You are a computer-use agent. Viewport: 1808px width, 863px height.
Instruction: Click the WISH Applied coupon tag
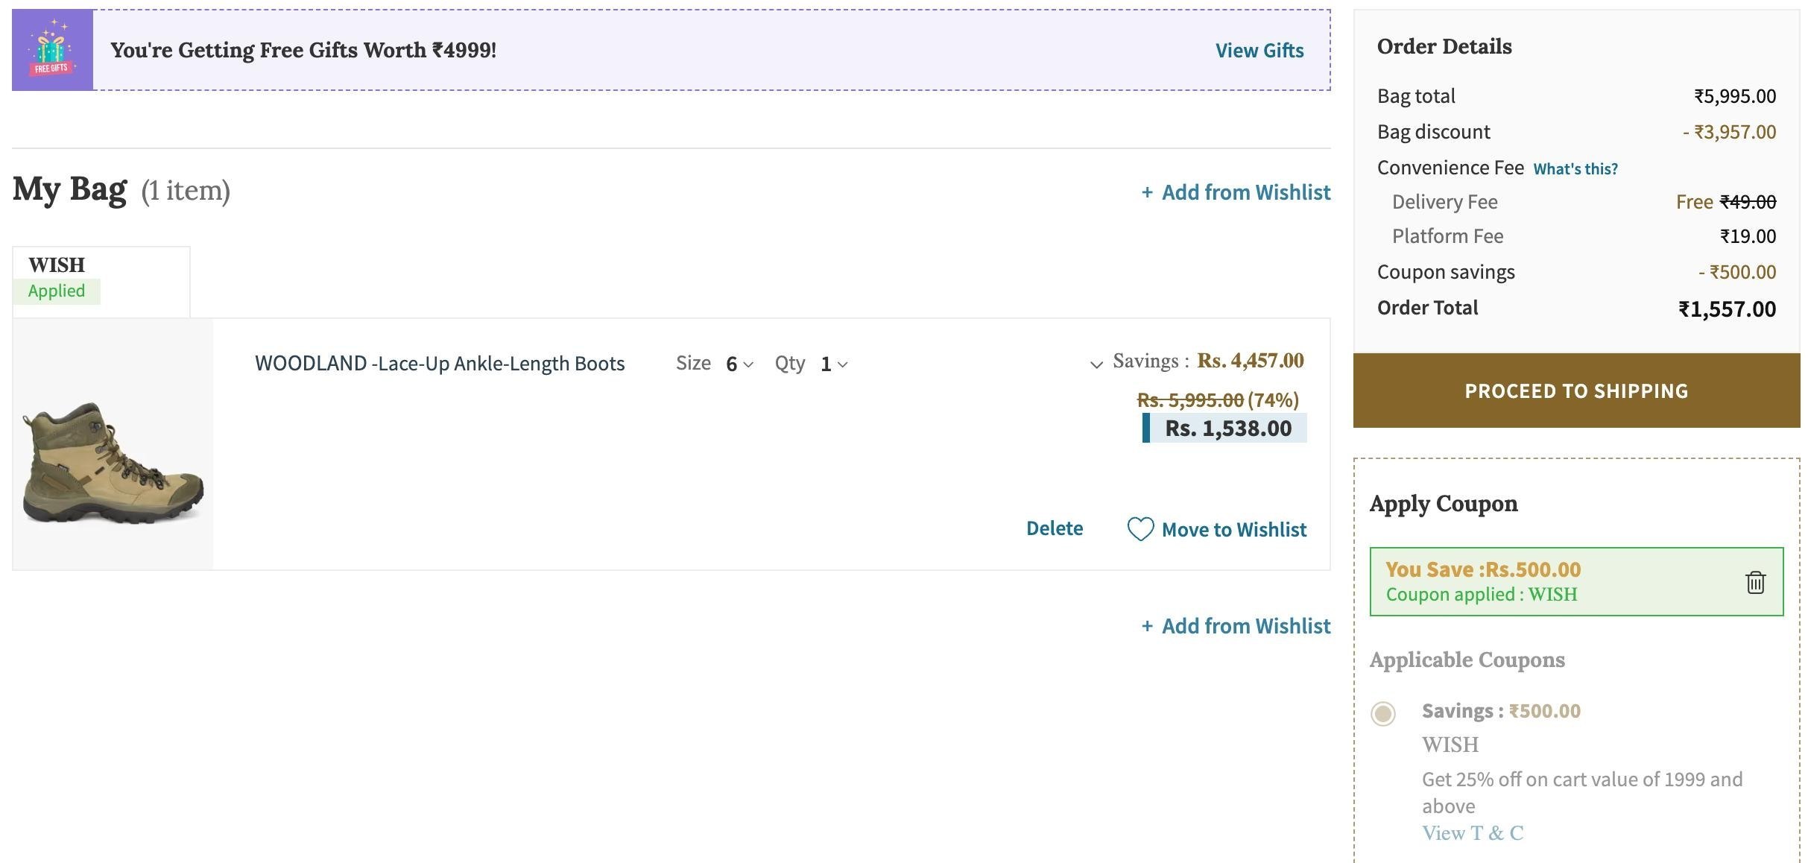pyautogui.click(x=101, y=282)
